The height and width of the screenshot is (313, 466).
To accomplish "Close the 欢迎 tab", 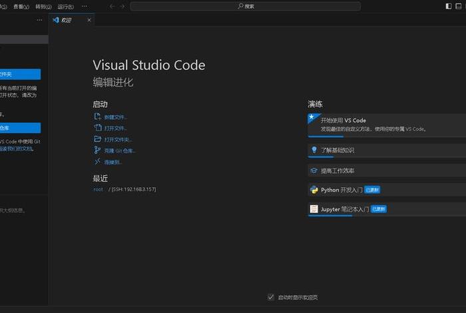I will [x=89, y=20].
